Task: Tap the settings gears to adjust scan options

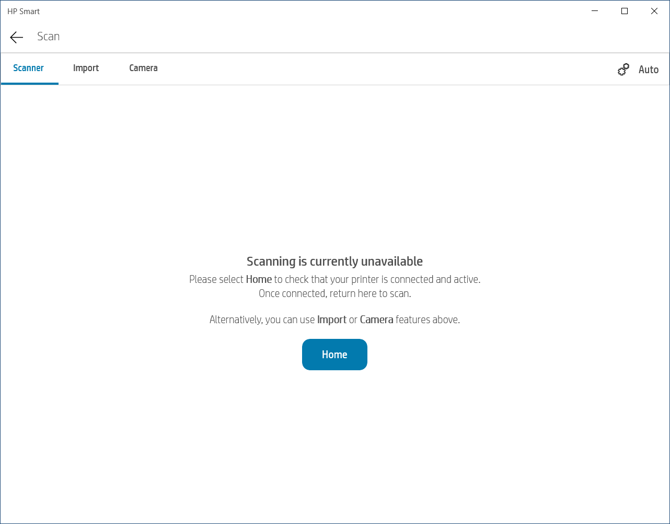Action: tap(623, 69)
